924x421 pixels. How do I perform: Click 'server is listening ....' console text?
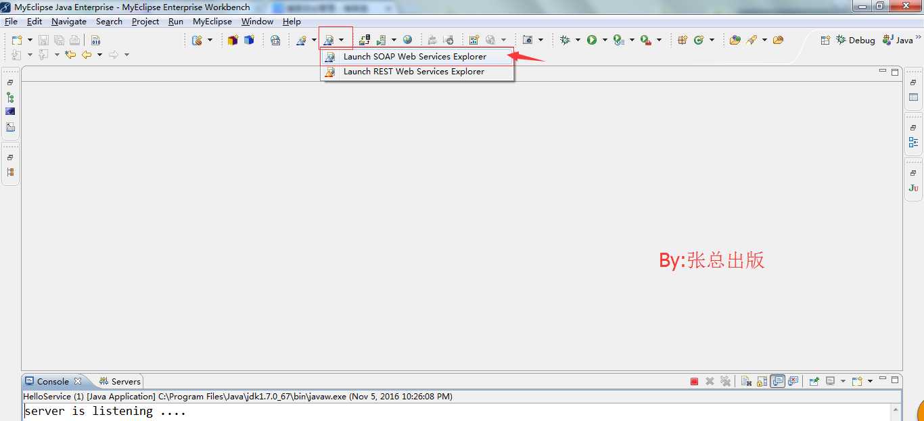(105, 411)
